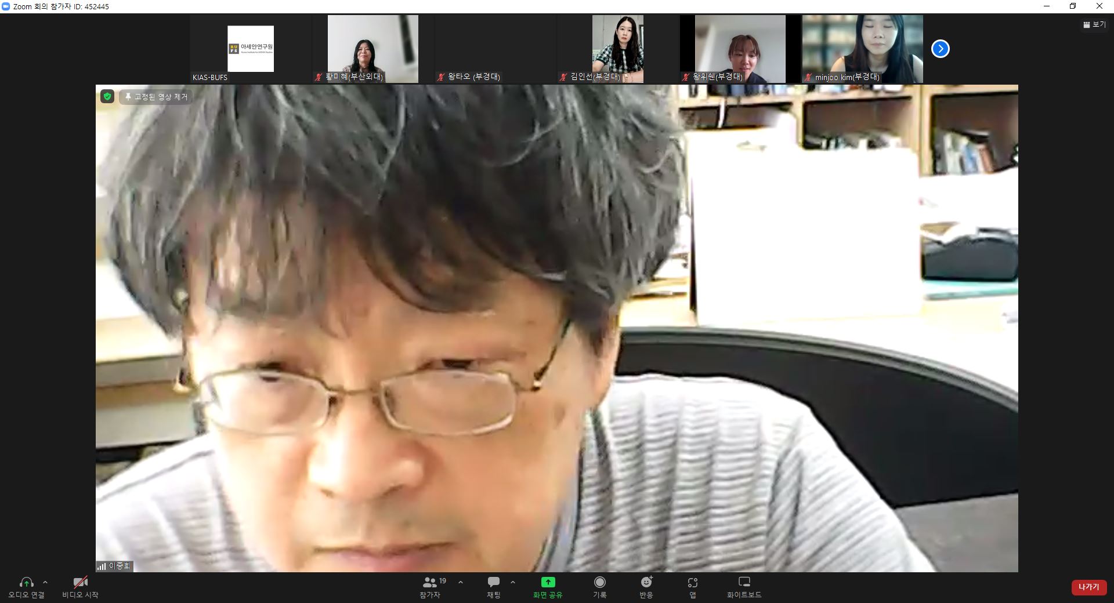This screenshot has width=1114, height=603.
Task: Expand the chat options caret
Action: (x=512, y=582)
